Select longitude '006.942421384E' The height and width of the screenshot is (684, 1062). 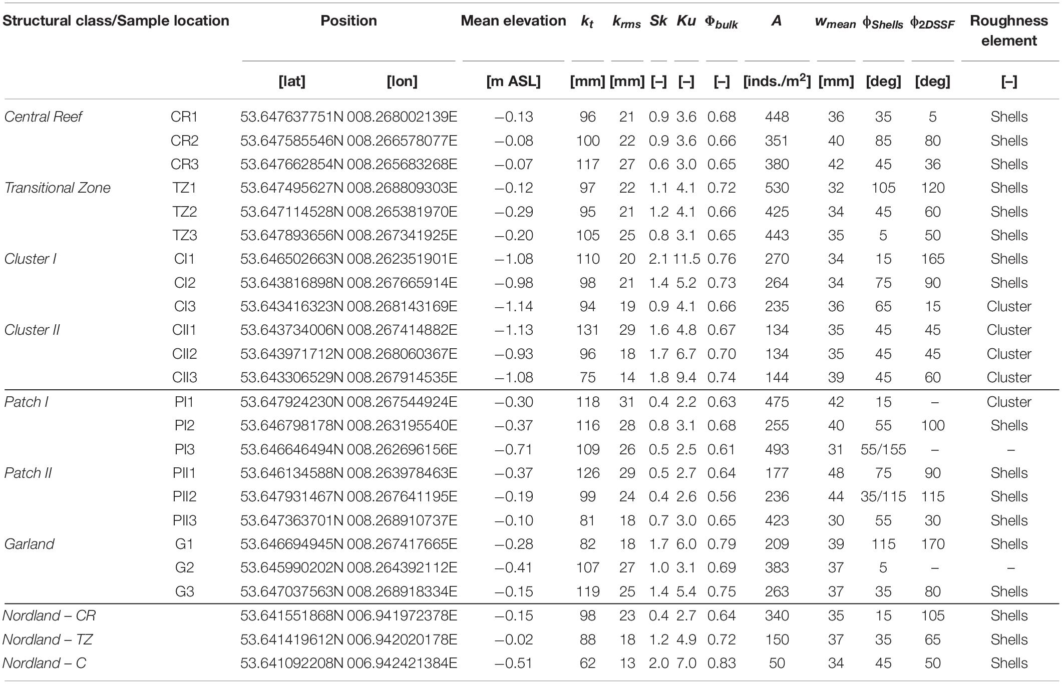click(402, 663)
